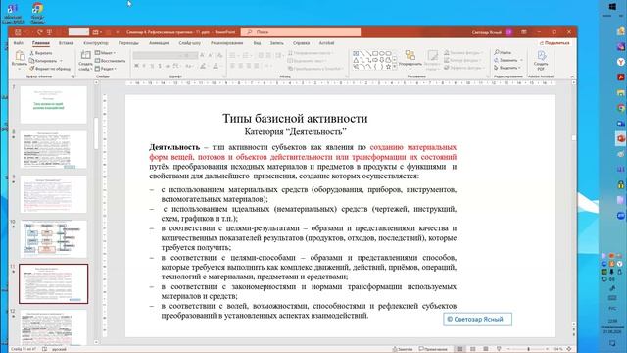The height and width of the screenshot is (353, 627).
Task: Select slide 9 thumbnail
Action: pyautogui.click(x=53, y=194)
